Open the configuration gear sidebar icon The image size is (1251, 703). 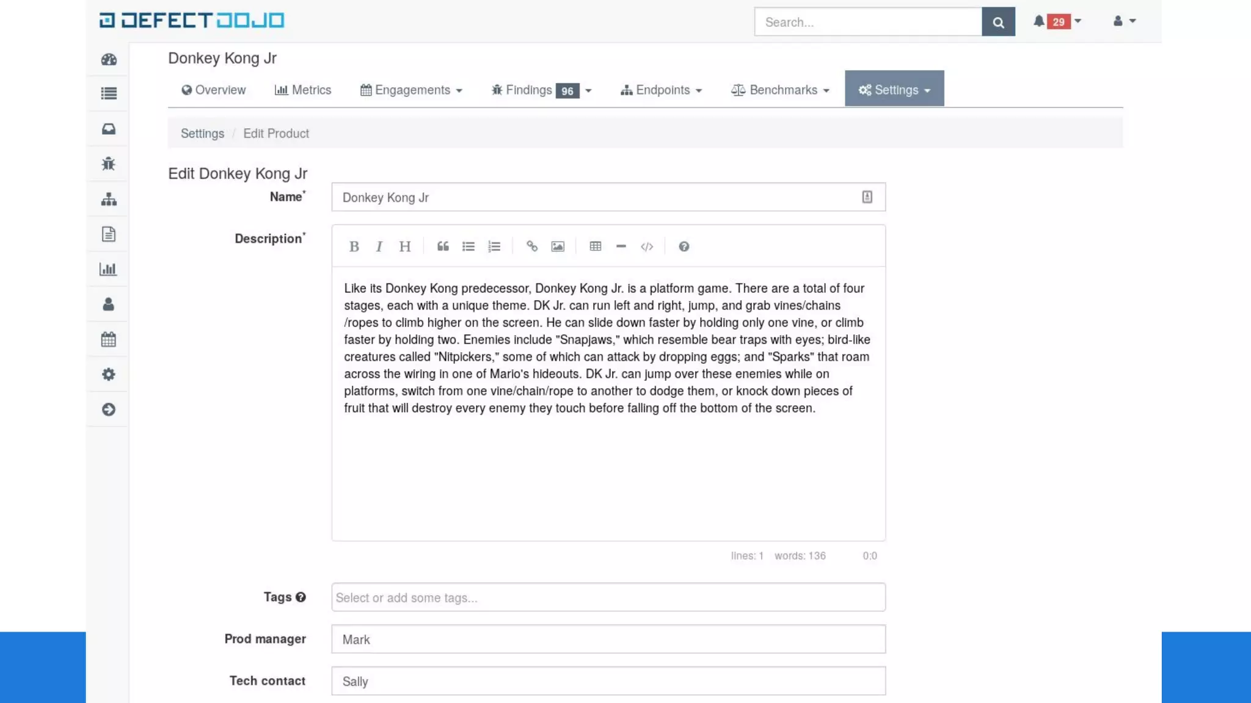109,374
